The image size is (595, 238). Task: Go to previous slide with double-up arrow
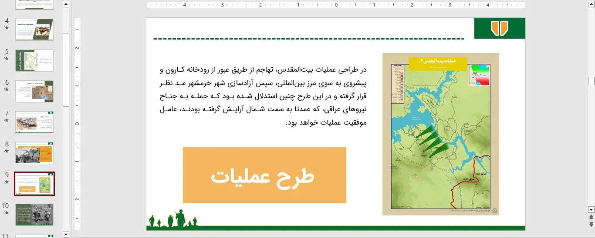[591, 217]
